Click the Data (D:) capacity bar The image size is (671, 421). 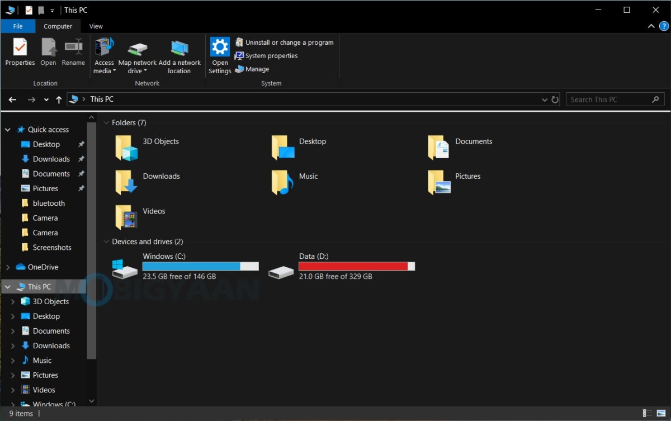356,266
